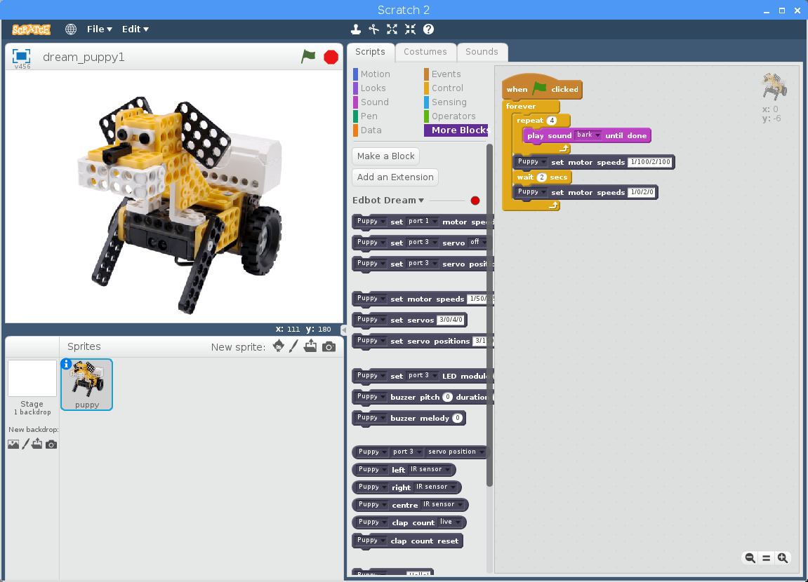Switch to the Costumes tab
The image size is (808, 582).
[x=425, y=52]
